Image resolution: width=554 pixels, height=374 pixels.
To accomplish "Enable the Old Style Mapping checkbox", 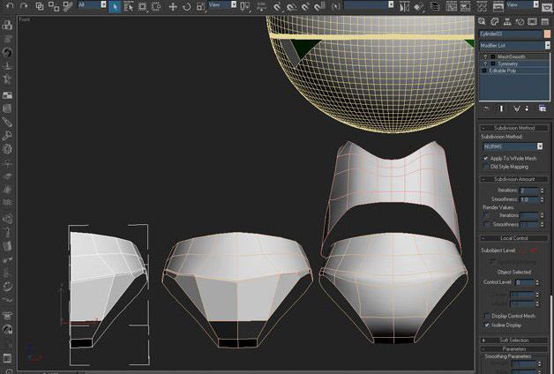I will point(486,166).
